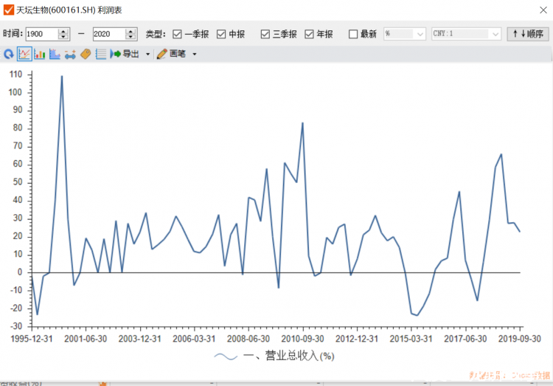Close the 利润表 window
Image resolution: width=553 pixels, height=386 pixels.
[x=543, y=10]
